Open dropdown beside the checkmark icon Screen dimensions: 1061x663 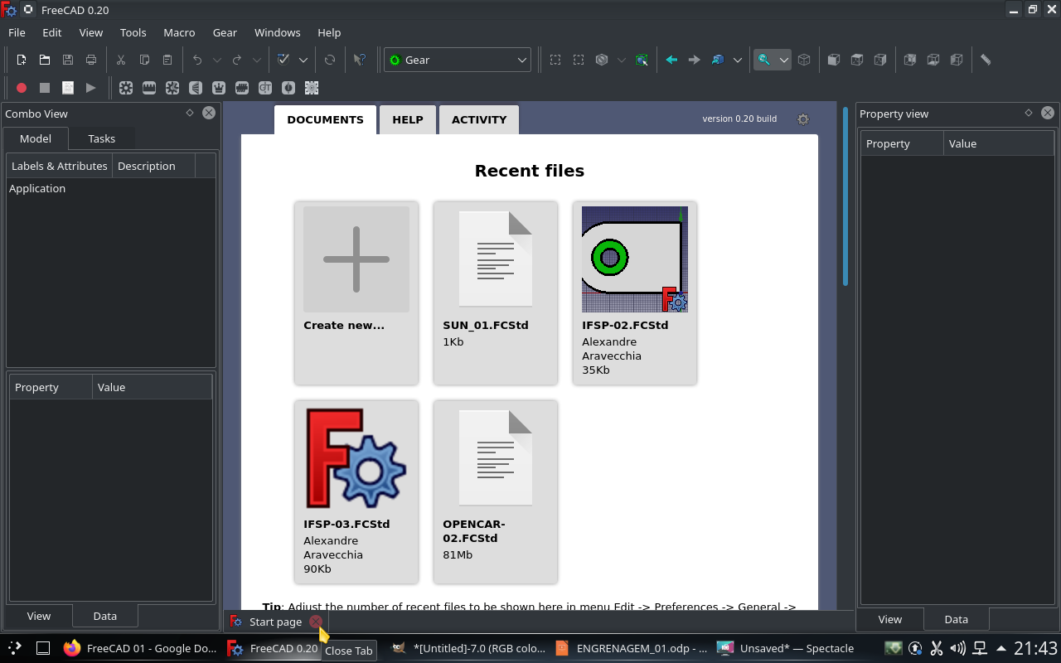tap(303, 60)
